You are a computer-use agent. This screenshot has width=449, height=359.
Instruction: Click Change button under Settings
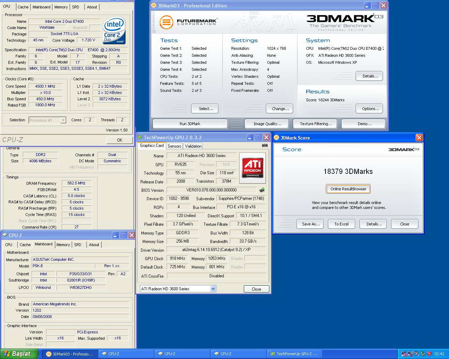[280, 109]
